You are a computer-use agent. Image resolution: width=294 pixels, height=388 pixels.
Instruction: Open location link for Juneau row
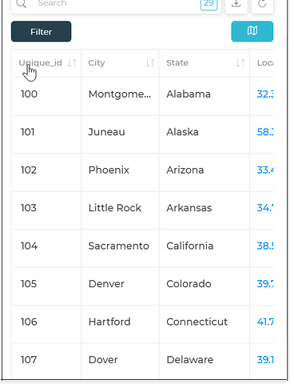tap(265, 132)
